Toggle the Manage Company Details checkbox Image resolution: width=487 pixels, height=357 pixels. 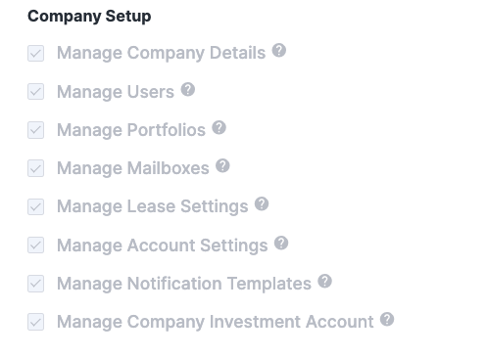coord(35,53)
